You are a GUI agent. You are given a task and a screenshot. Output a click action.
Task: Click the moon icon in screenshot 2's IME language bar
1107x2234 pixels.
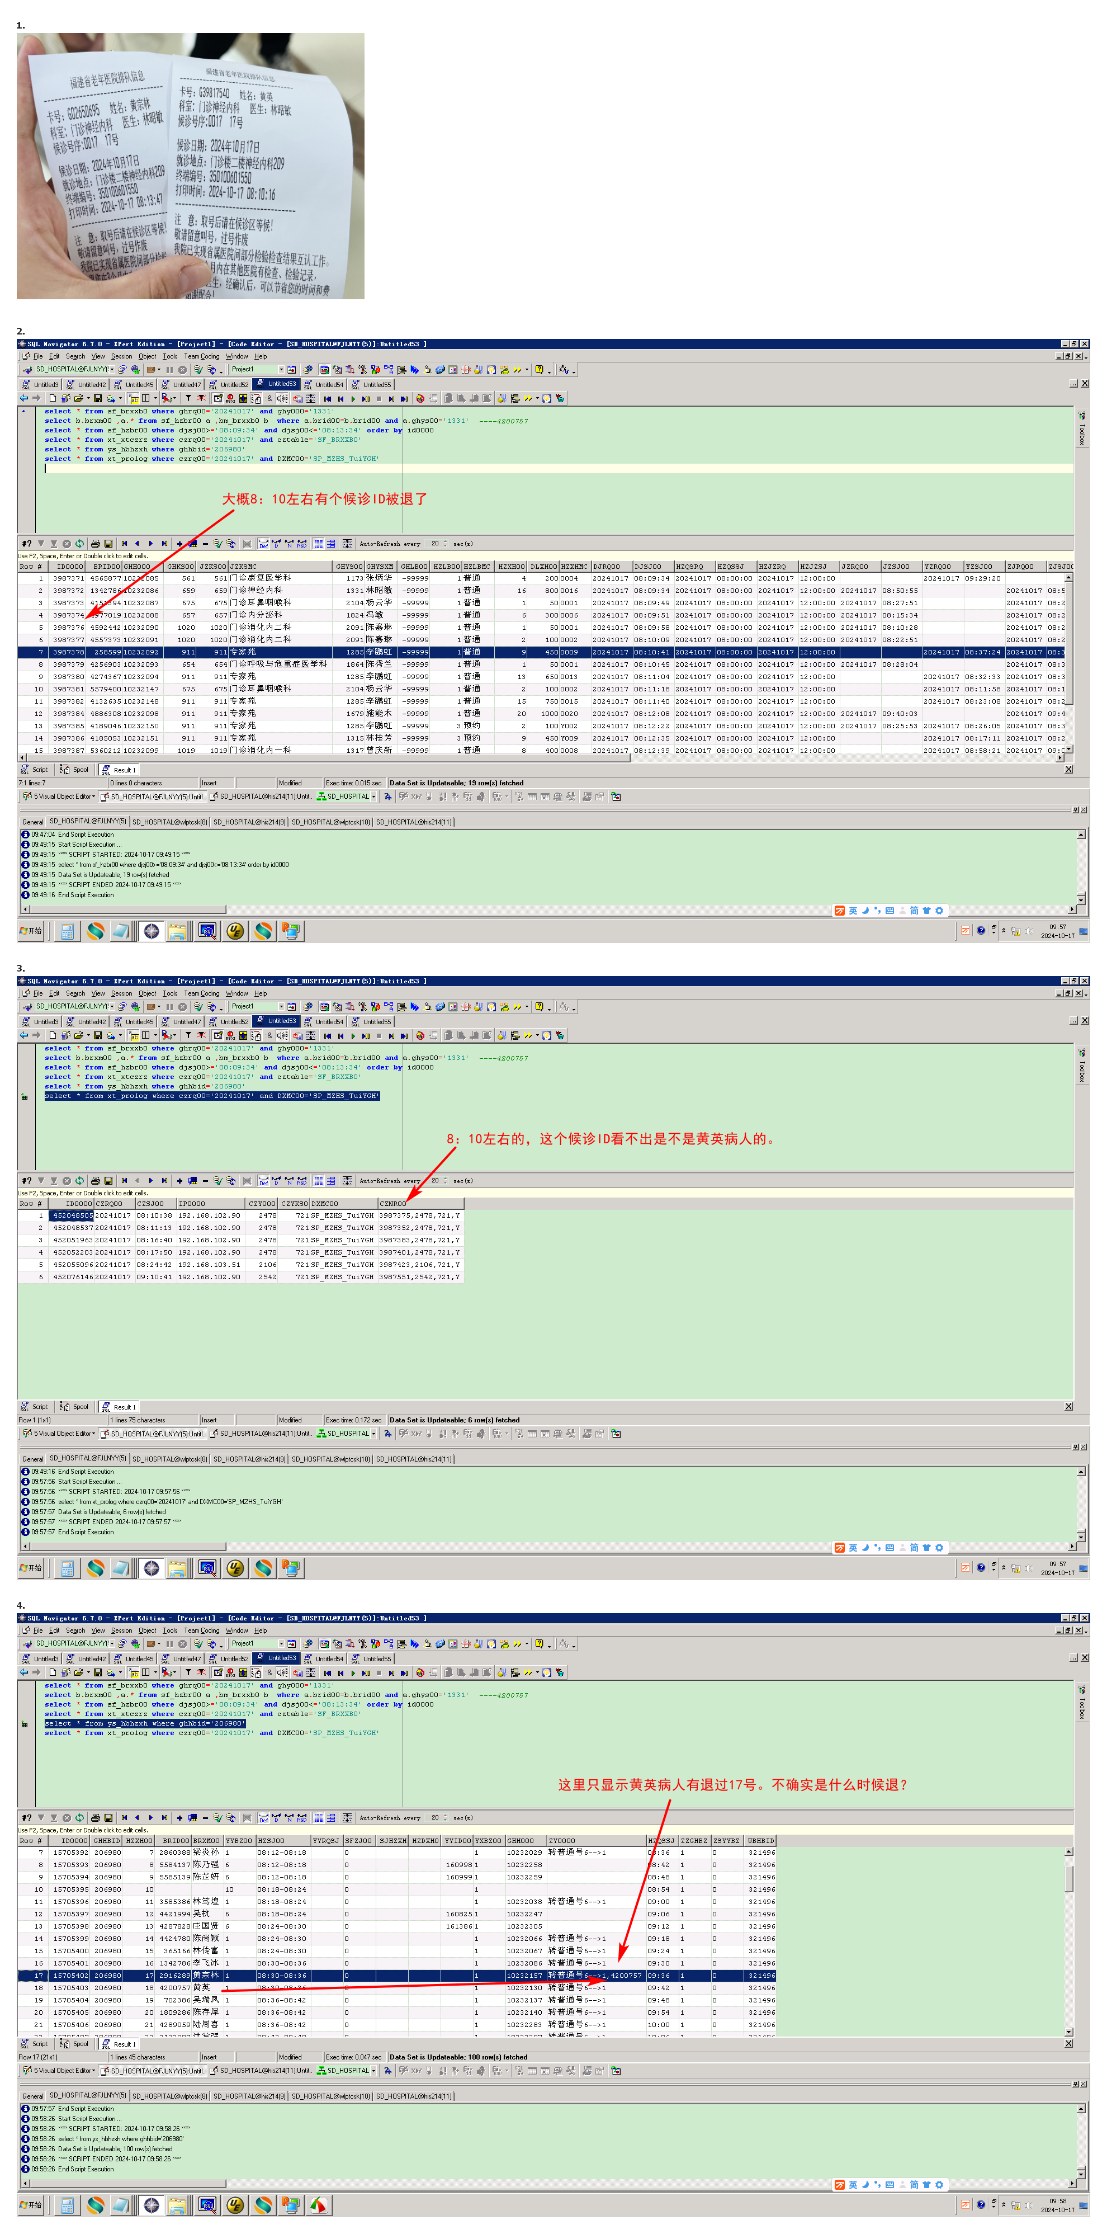865,911
